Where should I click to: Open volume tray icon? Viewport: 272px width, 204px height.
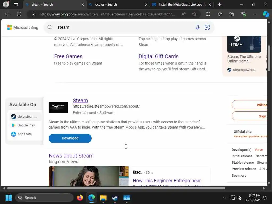pos(240,198)
